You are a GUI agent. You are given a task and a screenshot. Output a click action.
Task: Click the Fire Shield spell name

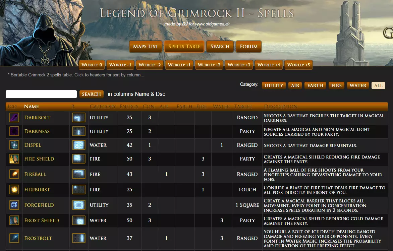pos(39,159)
